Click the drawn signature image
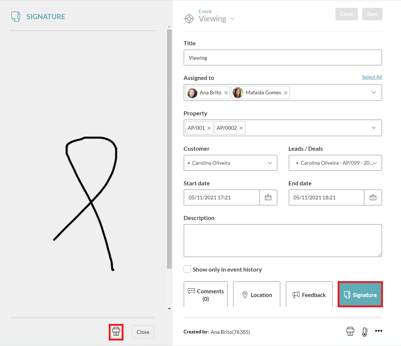401x346 pixels. coord(85,203)
